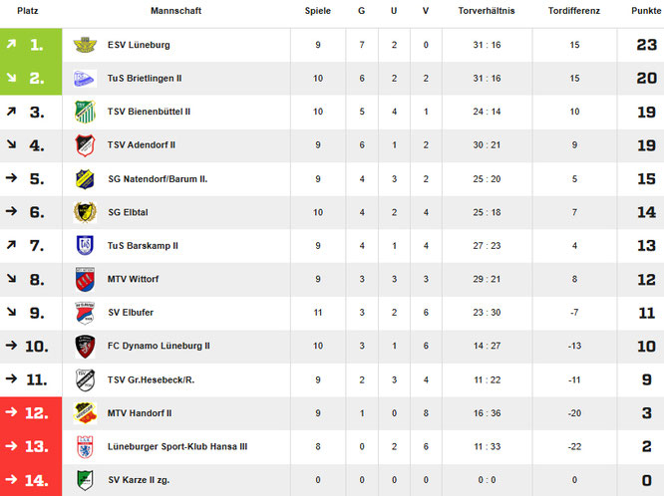
Task: Click the SG Elbtal club crest
Action: point(85,212)
